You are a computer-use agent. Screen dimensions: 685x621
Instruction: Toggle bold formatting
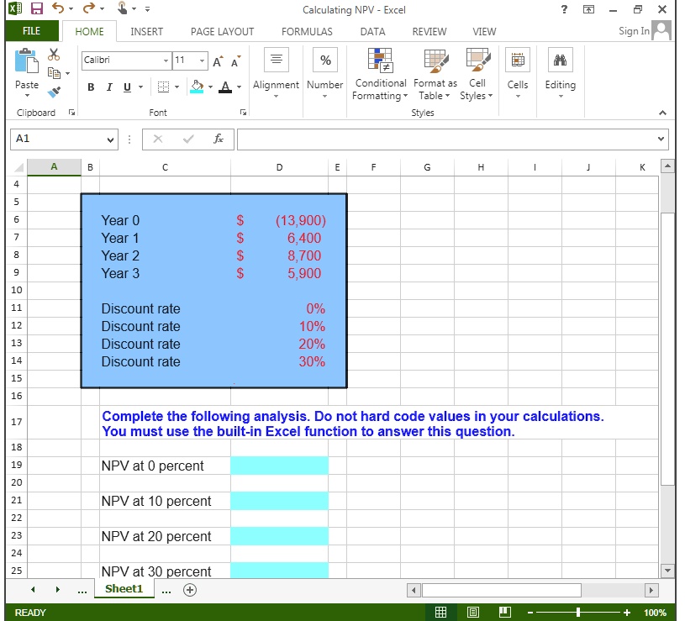[91, 87]
